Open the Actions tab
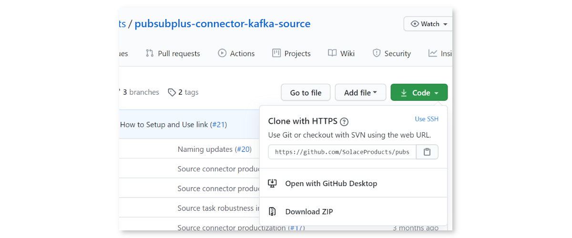Viewport: 572px width, 238px height. 236,53
